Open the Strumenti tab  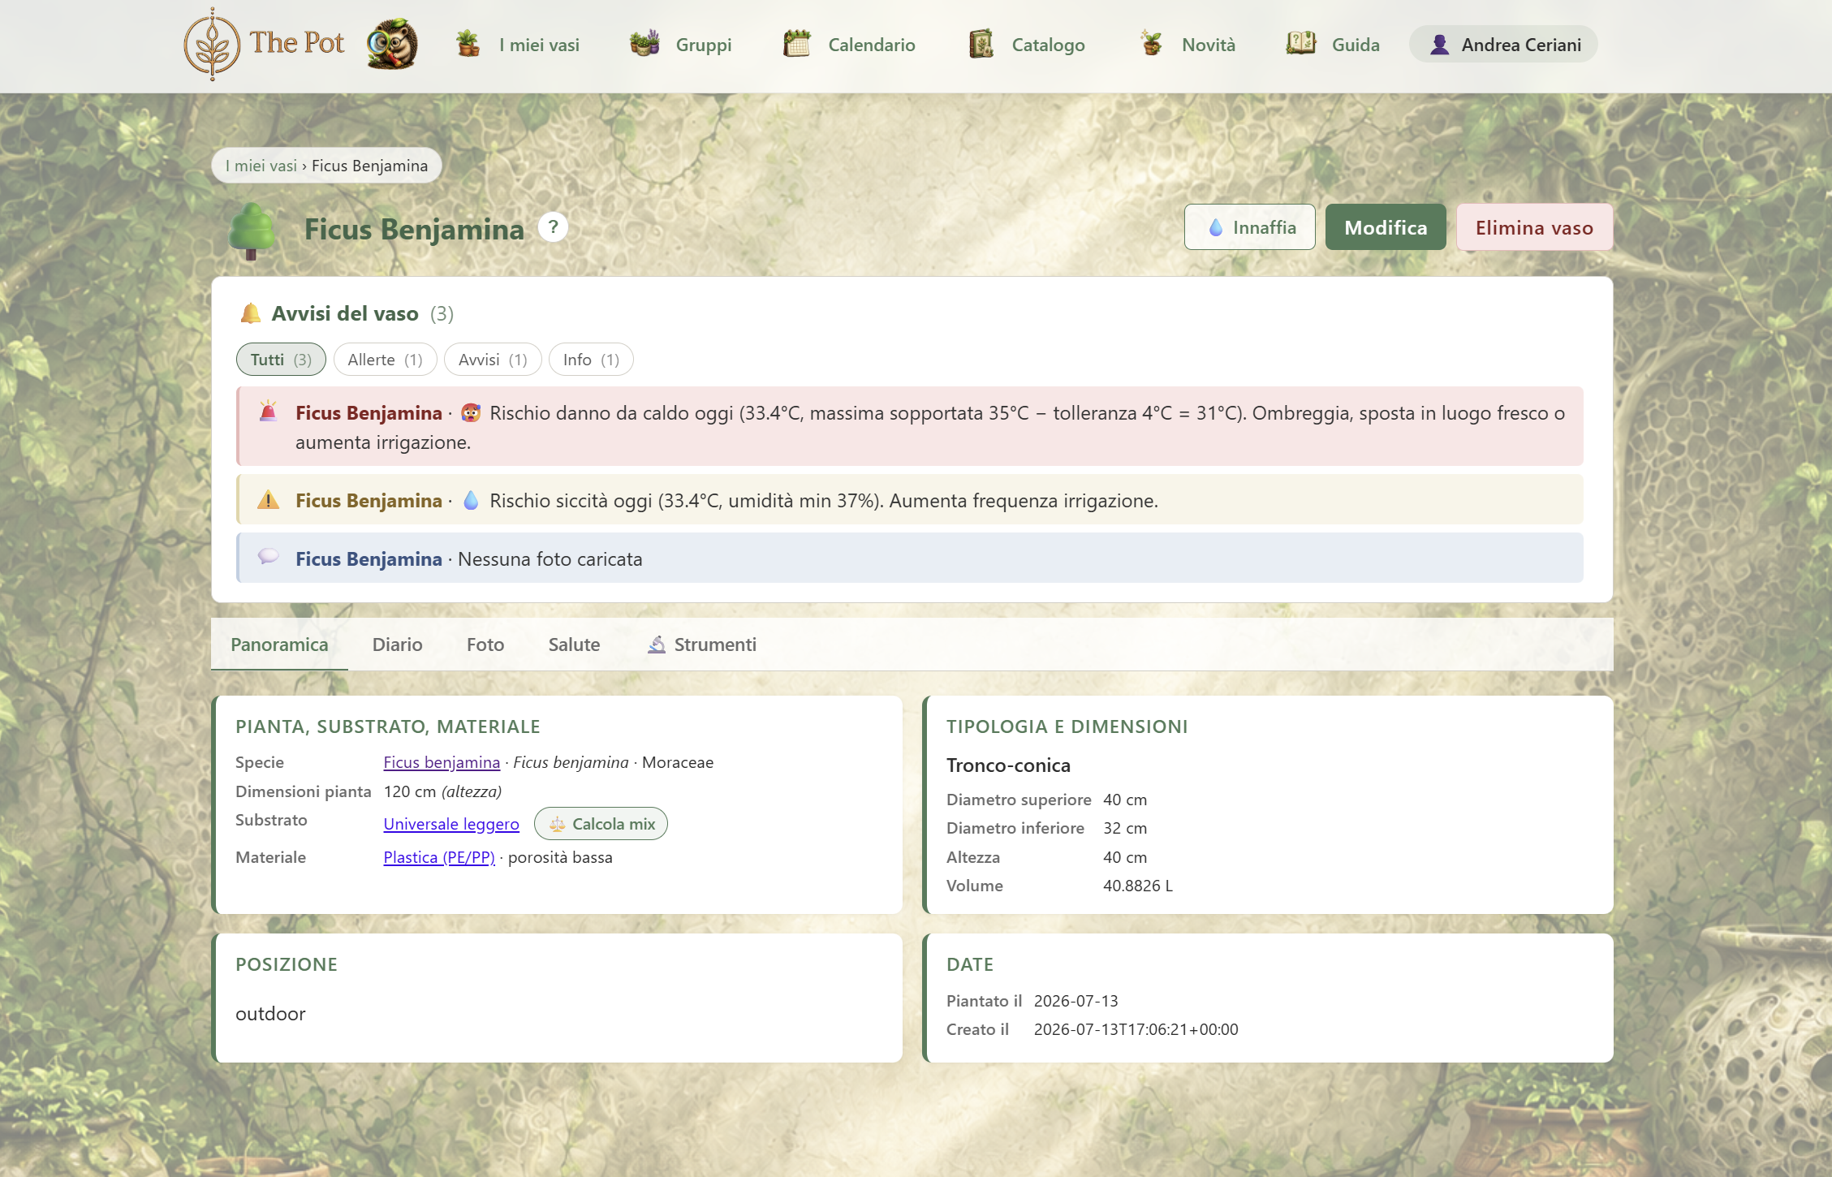(x=701, y=645)
